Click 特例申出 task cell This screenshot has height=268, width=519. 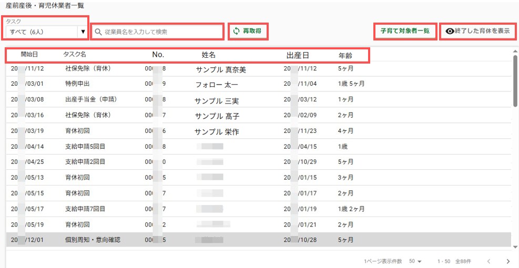pyautogui.click(x=77, y=84)
